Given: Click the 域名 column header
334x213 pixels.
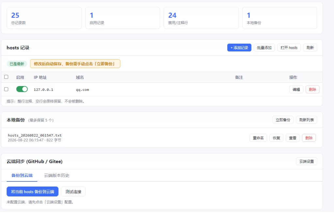Looking at the screenshot, I should 80,78.
